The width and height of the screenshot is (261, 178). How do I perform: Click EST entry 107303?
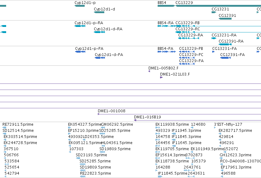[x=70, y=152]
